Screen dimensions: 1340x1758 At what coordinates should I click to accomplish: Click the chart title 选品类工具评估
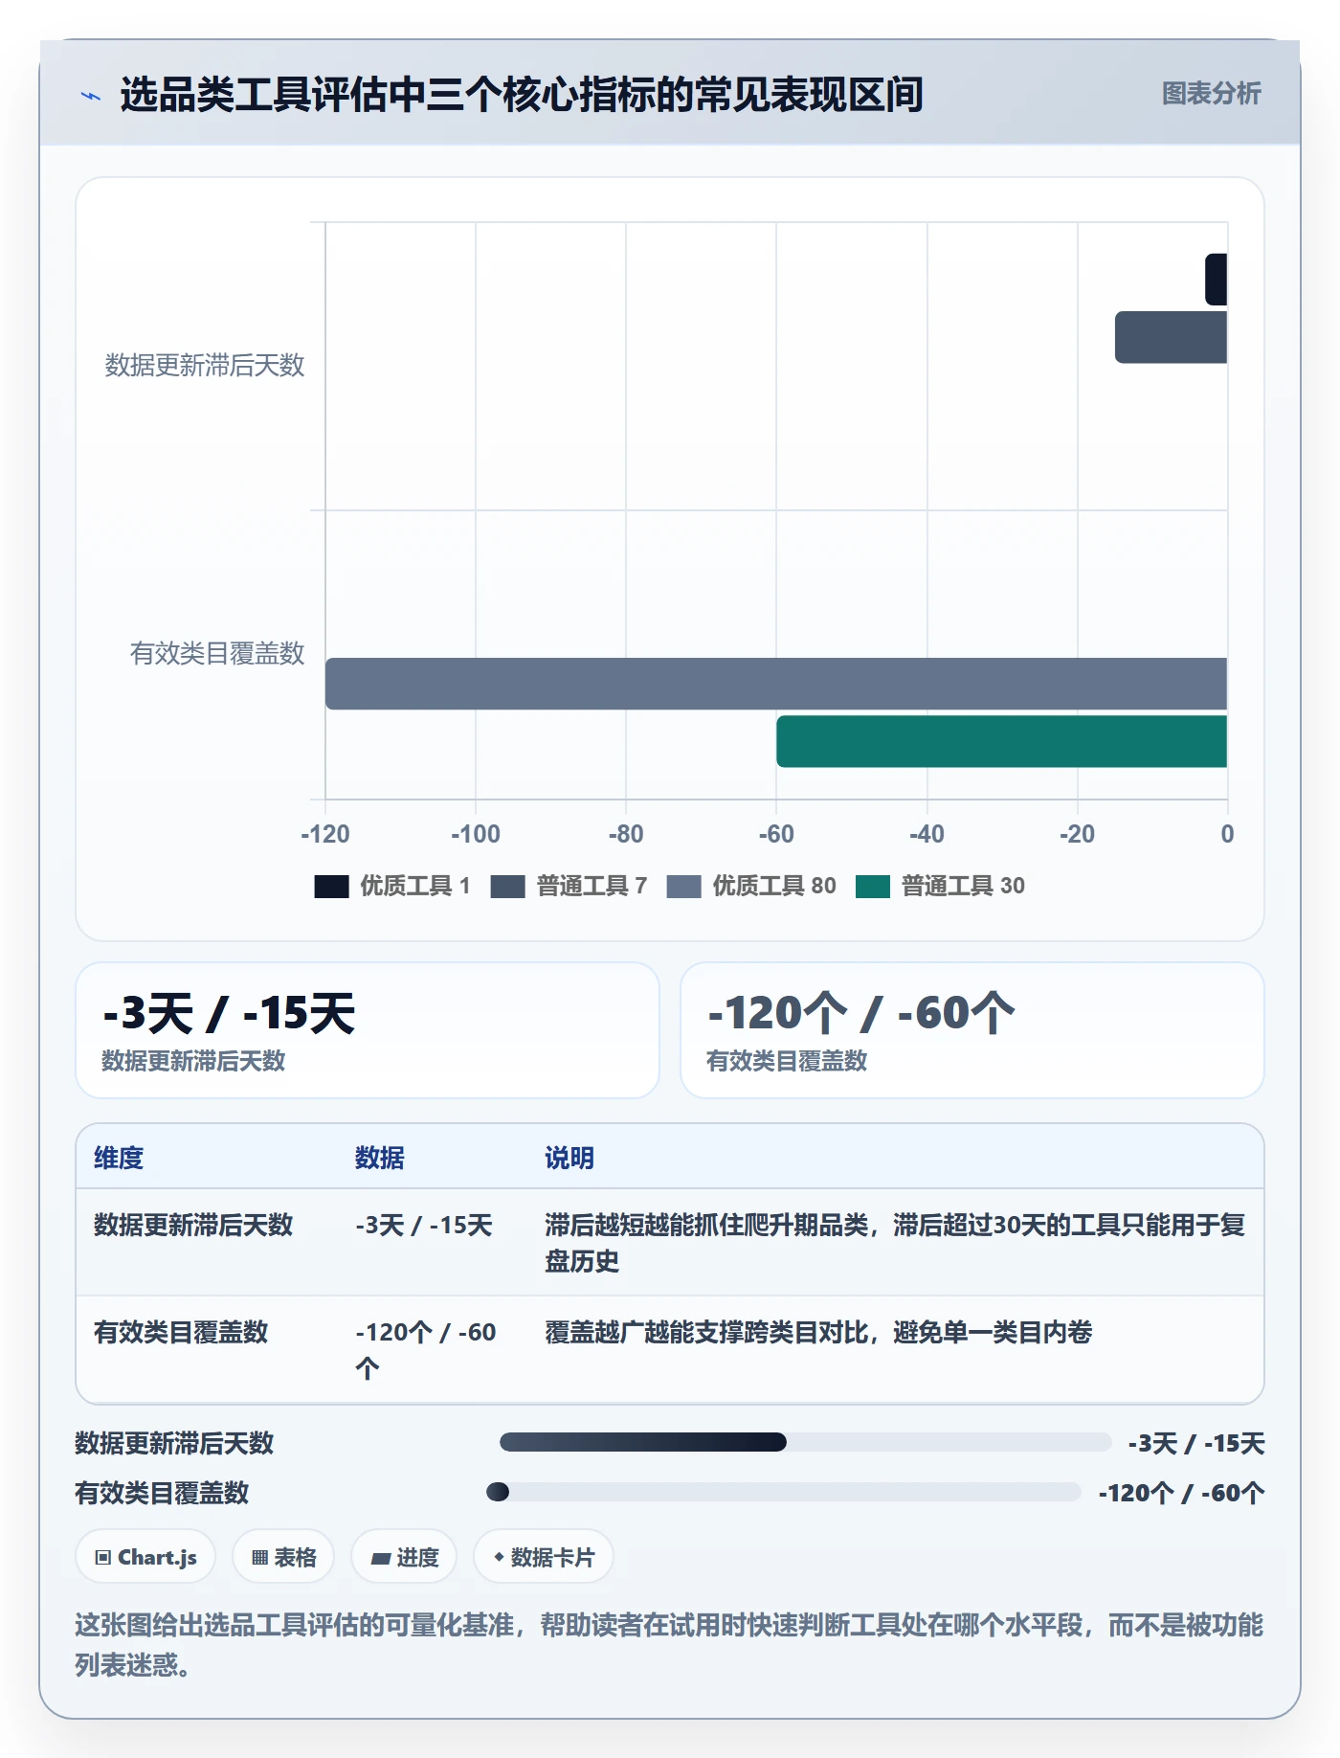pos(522,94)
